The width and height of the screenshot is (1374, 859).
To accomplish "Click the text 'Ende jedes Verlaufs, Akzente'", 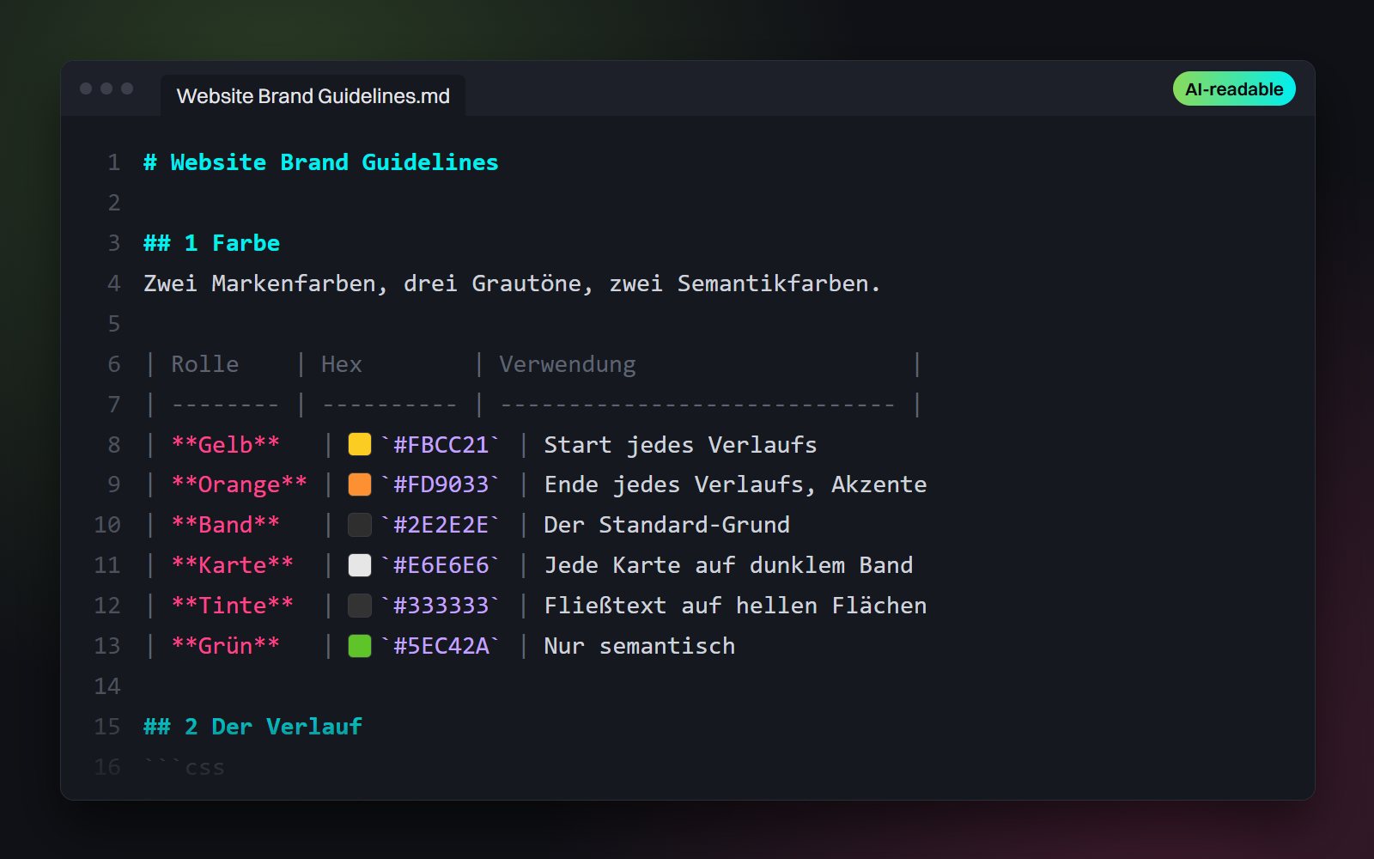I will point(735,484).
